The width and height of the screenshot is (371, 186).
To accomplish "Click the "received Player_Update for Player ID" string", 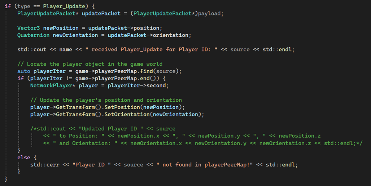I will tap(153, 49).
